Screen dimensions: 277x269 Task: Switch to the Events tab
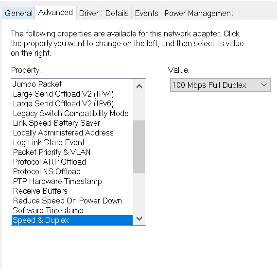(146, 13)
